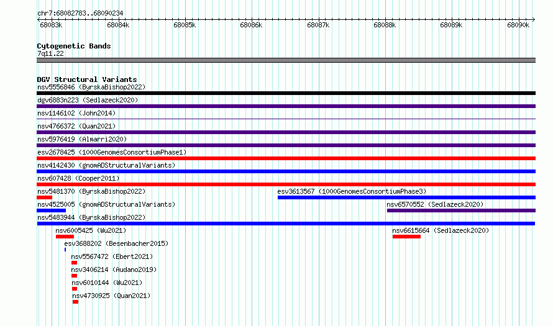Viewport: 553px width, 326px height.
Task: Select the red nsv5567472 variant bar
Action: (x=74, y=263)
